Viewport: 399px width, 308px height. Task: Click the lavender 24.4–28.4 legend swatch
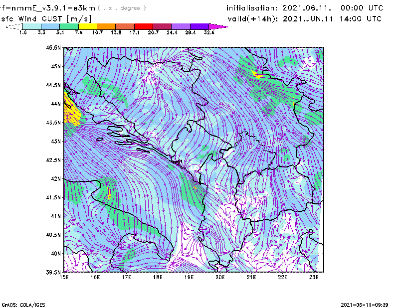tap(181, 26)
